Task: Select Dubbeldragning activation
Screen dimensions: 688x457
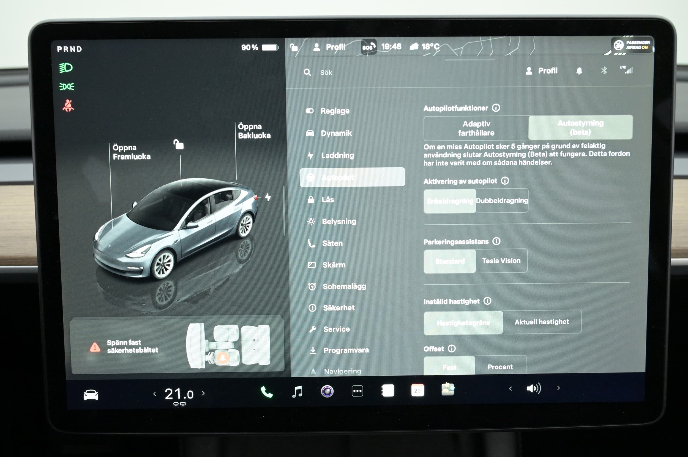Action: pos(502,201)
